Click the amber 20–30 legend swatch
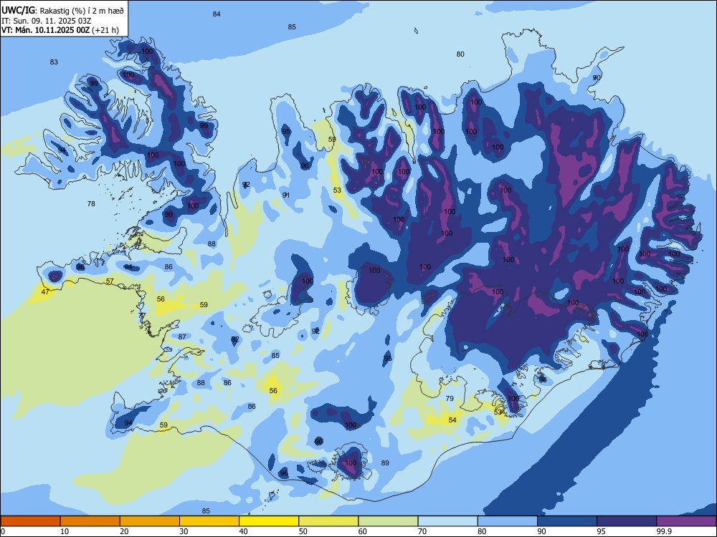Screen dimensions: 717x537 click(x=150, y=521)
